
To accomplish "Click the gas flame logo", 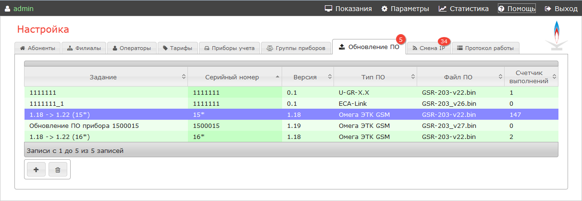I will coord(557,36).
